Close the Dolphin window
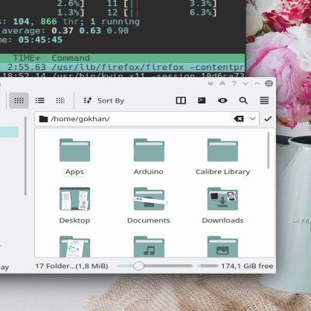 (x=269, y=83)
